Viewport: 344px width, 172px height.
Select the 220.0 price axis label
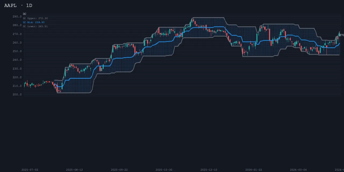coord(17,77)
